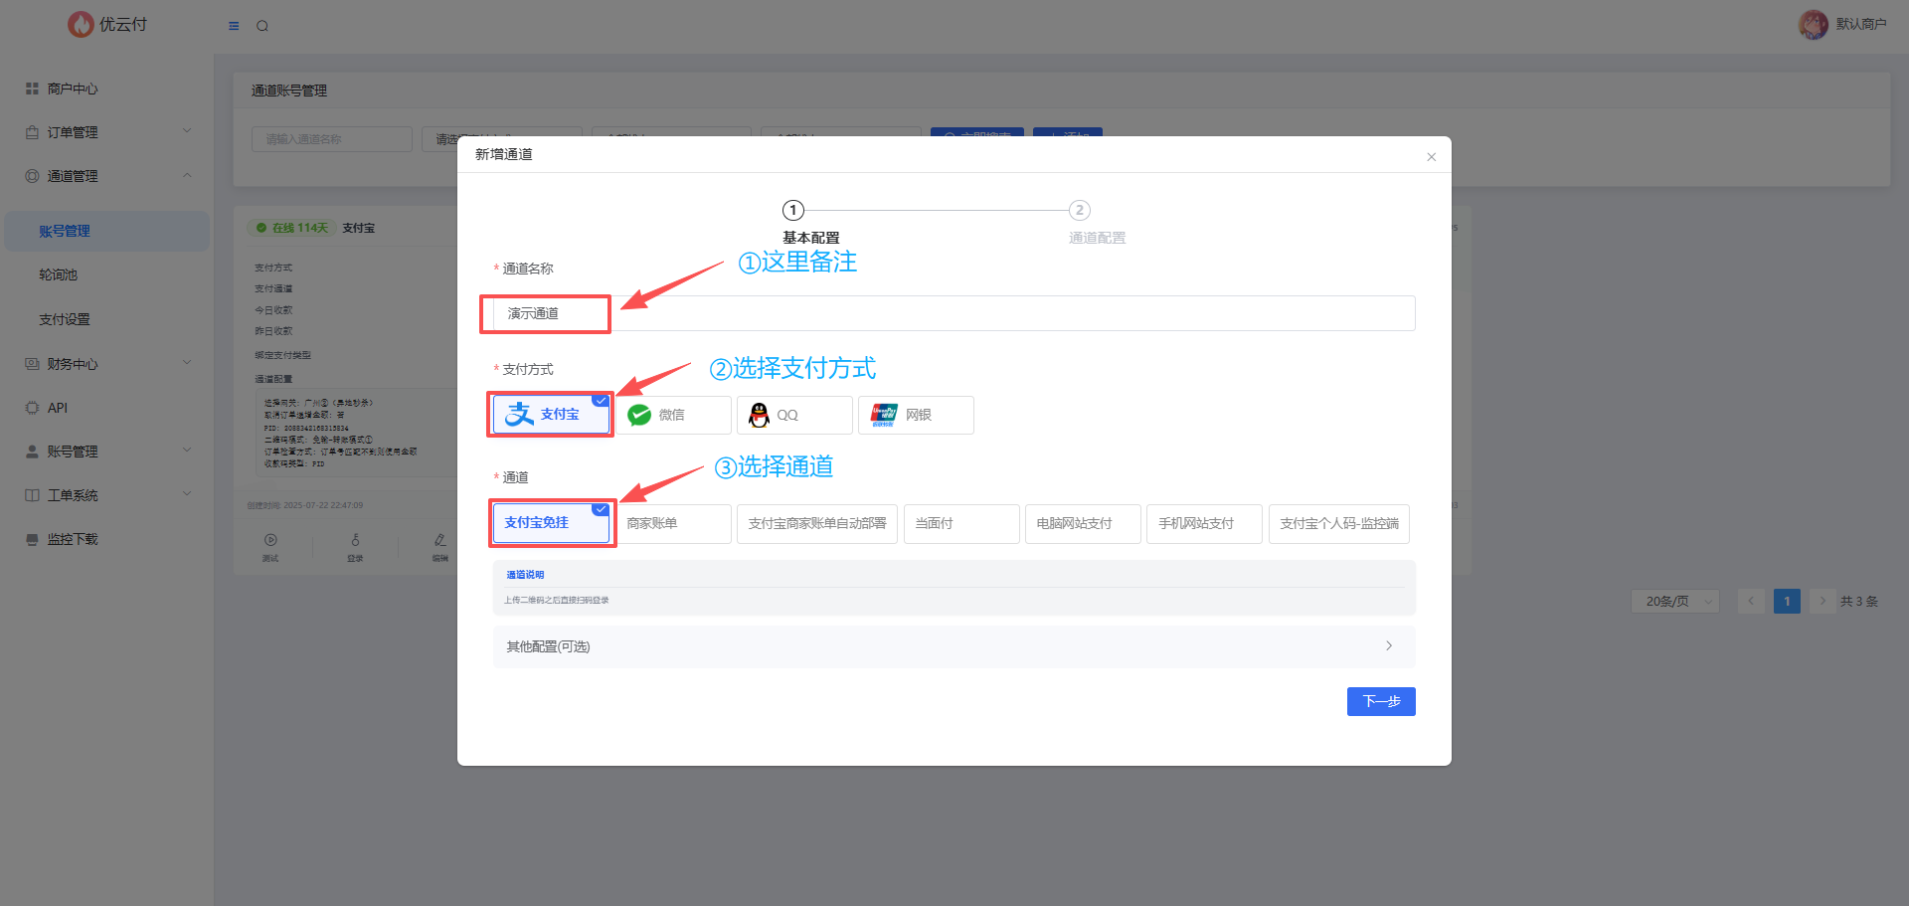Click the hamburger menu collapse icon
Screen dimensions: 1909x906
pos(234,26)
